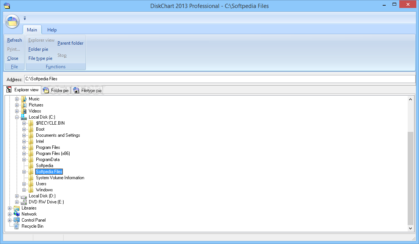Expand the Users folder node
Viewport: 419px width, 244px height.
pos(24,184)
